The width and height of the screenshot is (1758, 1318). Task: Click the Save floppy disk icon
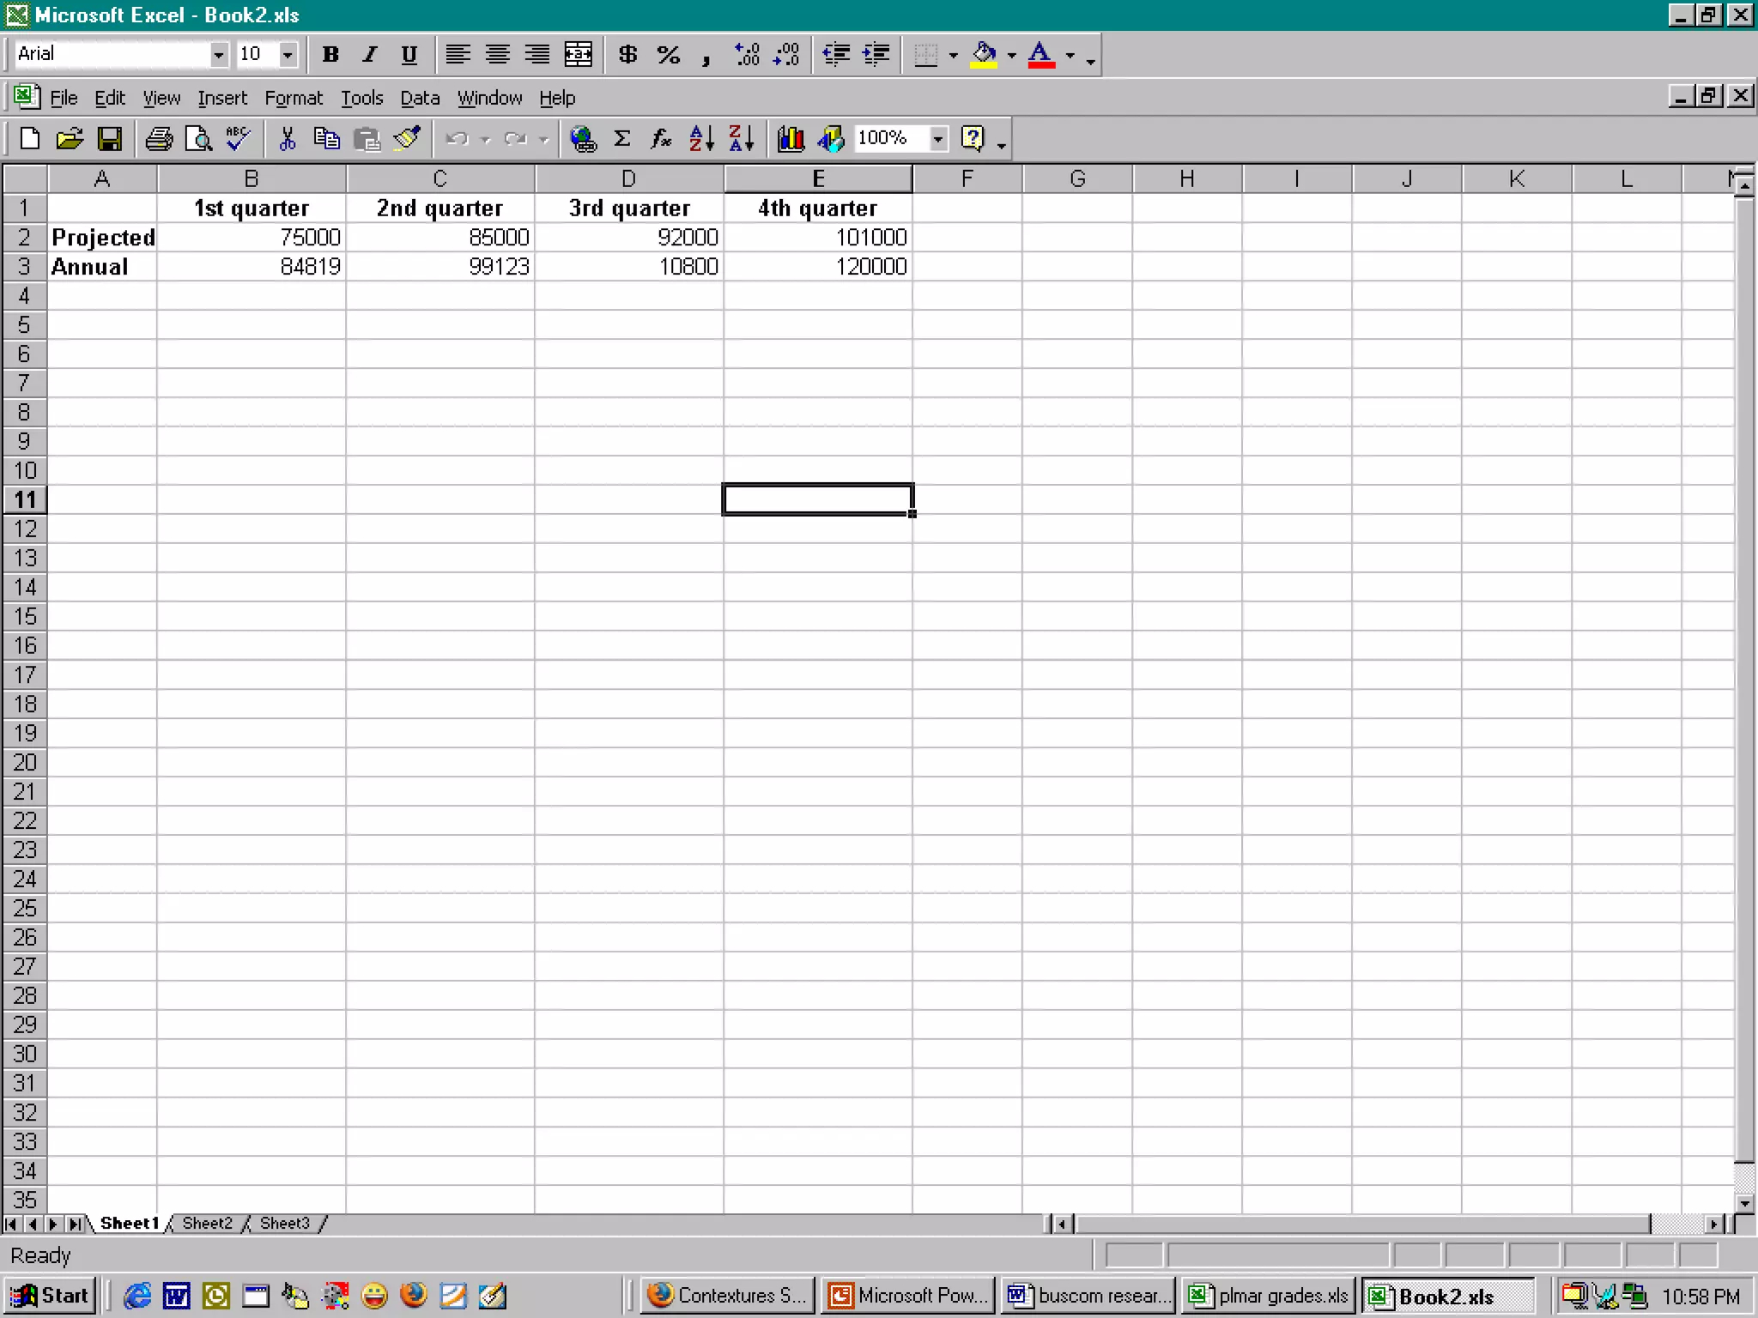click(110, 138)
